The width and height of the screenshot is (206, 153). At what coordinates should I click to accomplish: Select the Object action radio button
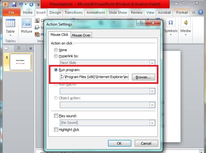coord(56,98)
